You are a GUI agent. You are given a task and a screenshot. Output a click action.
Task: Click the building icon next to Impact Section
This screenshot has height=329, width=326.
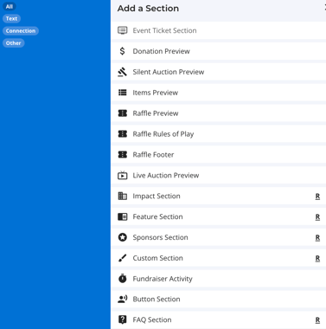(123, 196)
